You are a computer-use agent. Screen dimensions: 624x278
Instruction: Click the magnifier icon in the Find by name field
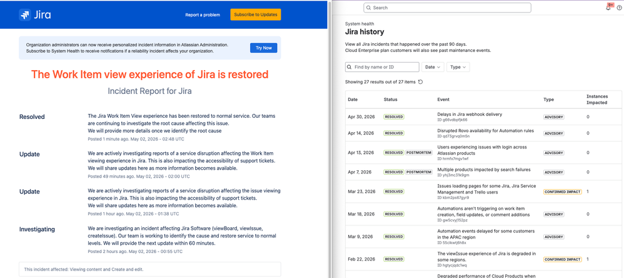click(x=350, y=67)
